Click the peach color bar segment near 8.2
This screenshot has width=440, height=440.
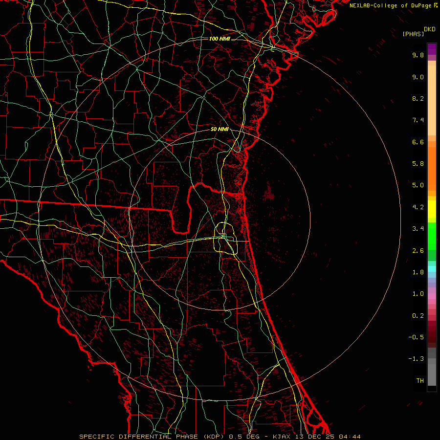[x=432, y=99]
